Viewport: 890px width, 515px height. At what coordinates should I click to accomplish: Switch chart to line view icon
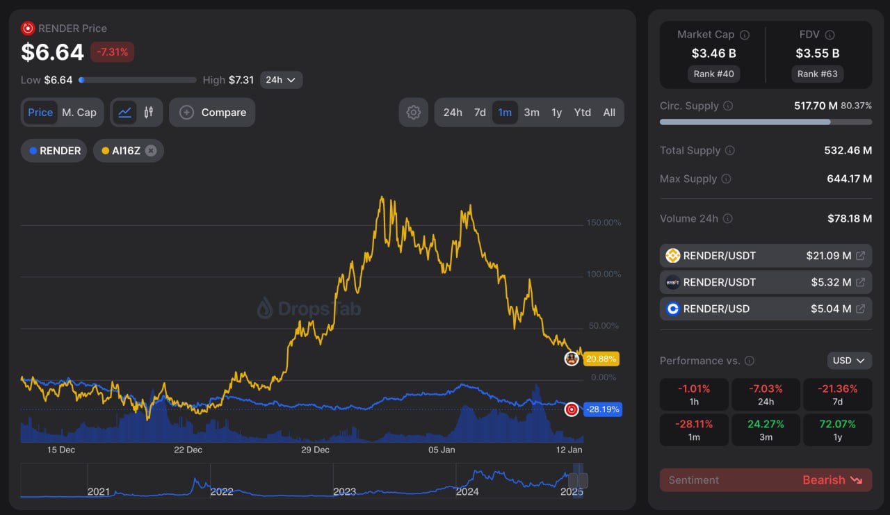pos(125,112)
